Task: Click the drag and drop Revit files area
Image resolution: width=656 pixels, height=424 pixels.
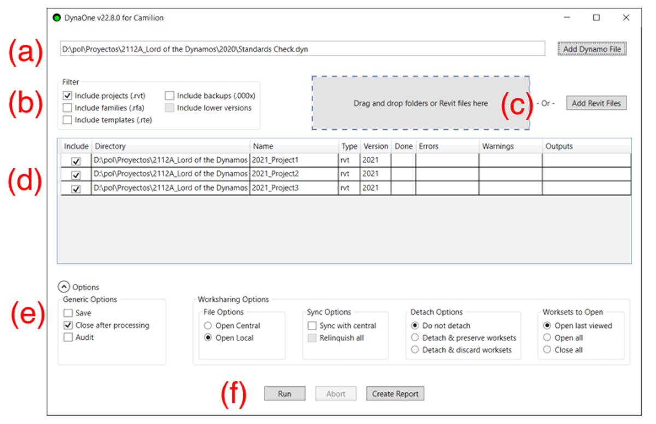Action: (420, 103)
